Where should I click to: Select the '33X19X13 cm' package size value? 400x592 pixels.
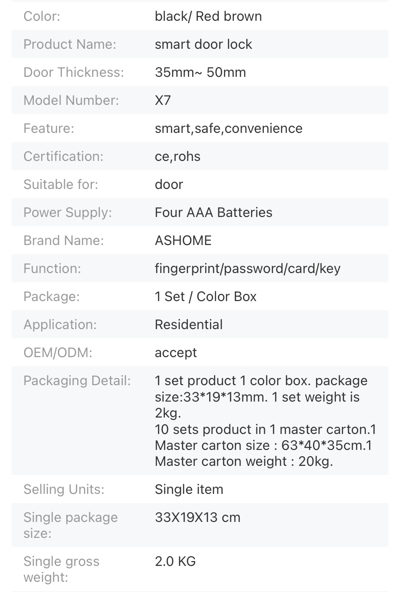pyautogui.click(x=198, y=518)
